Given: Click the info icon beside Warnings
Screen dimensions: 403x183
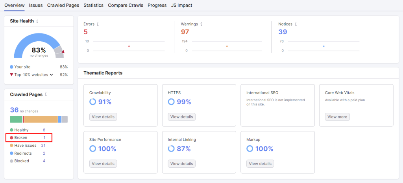Looking at the screenshot, I should (x=202, y=24).
